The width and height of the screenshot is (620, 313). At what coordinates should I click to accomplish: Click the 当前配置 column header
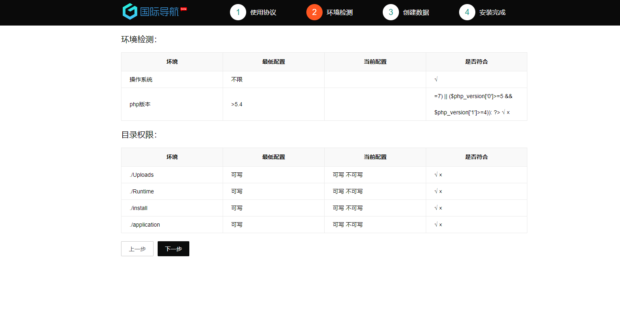click(375, 157)
